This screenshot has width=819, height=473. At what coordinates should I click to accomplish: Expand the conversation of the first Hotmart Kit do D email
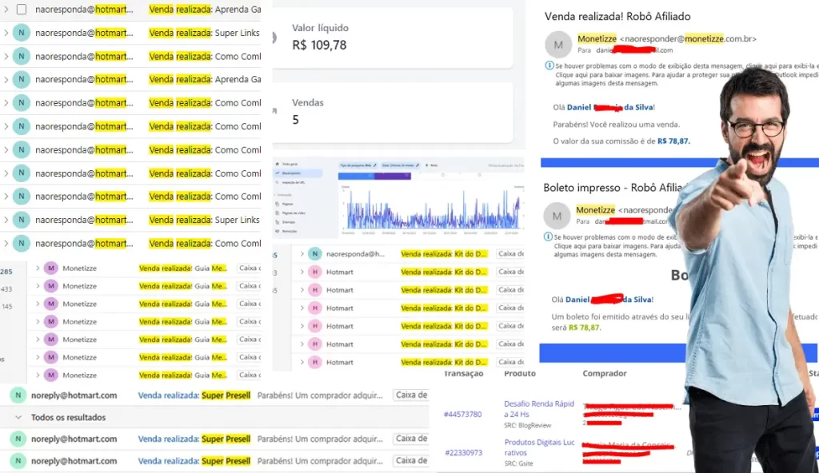(x=302, y=272)
